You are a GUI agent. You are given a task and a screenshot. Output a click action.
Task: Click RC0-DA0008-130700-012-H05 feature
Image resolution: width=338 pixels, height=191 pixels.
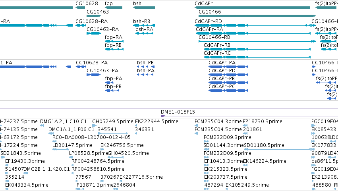(x=92, y=137)
